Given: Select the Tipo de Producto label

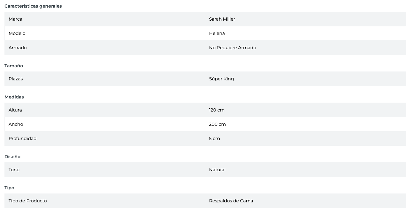Looking at the screenshot, I should [28, 201].
